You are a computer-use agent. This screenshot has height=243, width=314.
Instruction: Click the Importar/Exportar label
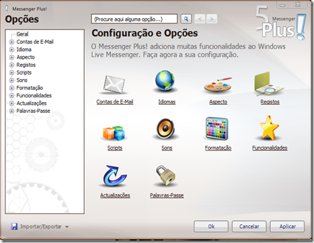pos(41,226)
